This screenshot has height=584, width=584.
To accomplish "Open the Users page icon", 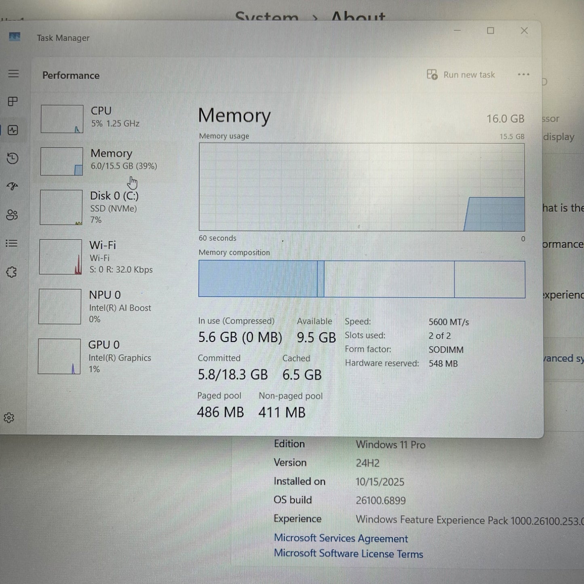I will [12, 215].
